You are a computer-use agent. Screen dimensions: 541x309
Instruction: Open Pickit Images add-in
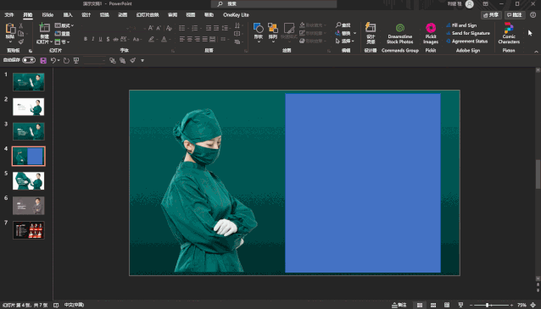click(431, 33)
